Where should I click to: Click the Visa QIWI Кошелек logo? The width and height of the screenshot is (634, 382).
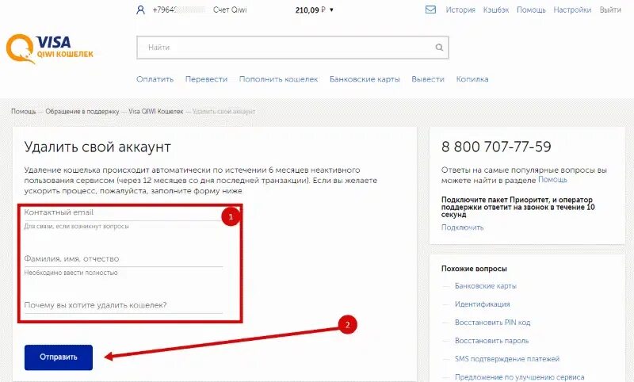pyautogui.click(x=49, y=49)
